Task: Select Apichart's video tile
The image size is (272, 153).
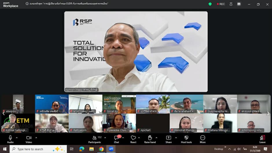Action: (152, 123)
